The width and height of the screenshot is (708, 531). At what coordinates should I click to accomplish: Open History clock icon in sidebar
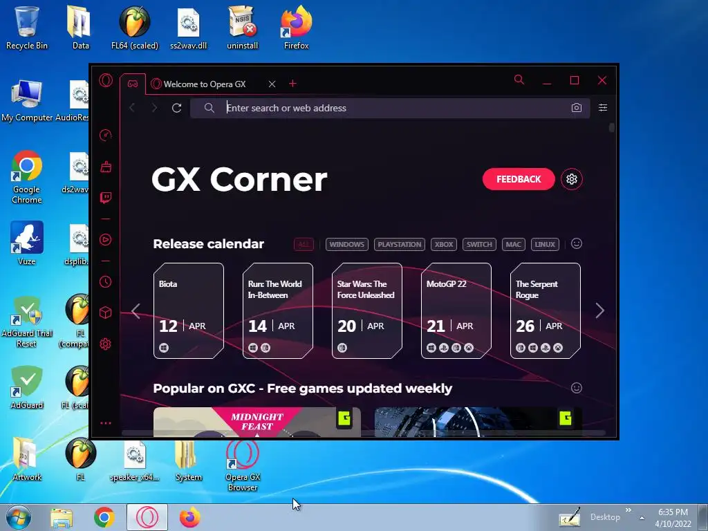click(x=106, y=282)
